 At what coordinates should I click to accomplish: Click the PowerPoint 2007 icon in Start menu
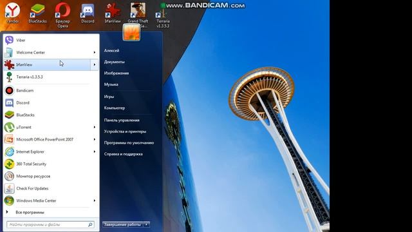[9, 139]
